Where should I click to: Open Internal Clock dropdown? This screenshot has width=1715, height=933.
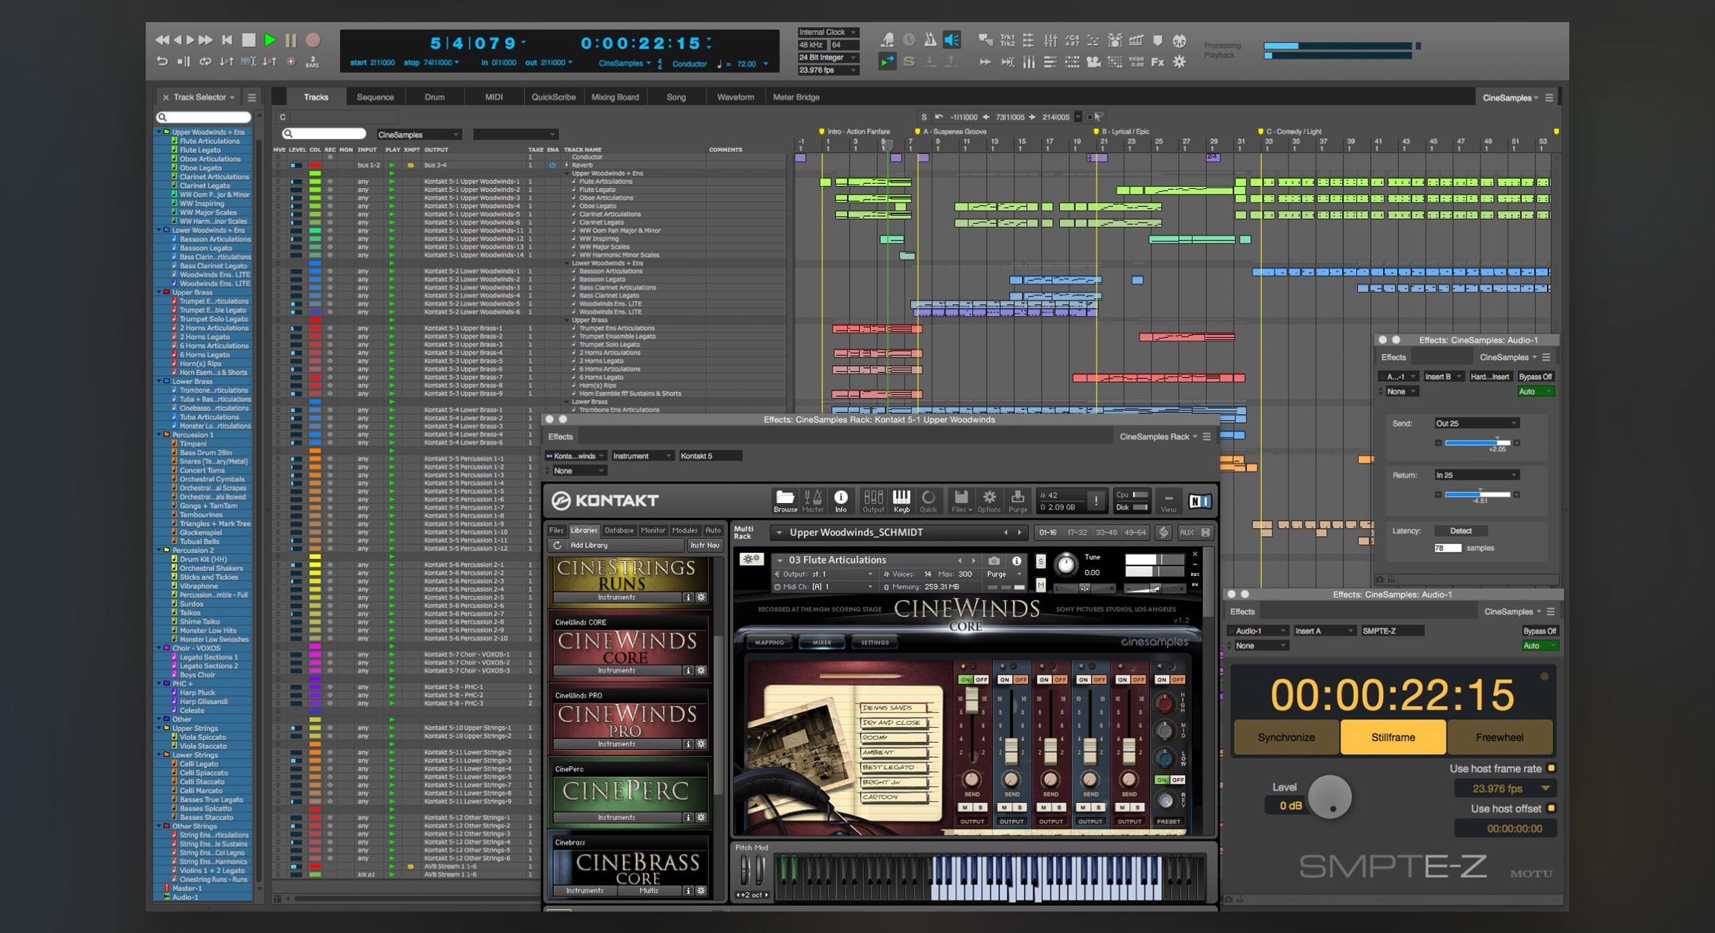828,32
